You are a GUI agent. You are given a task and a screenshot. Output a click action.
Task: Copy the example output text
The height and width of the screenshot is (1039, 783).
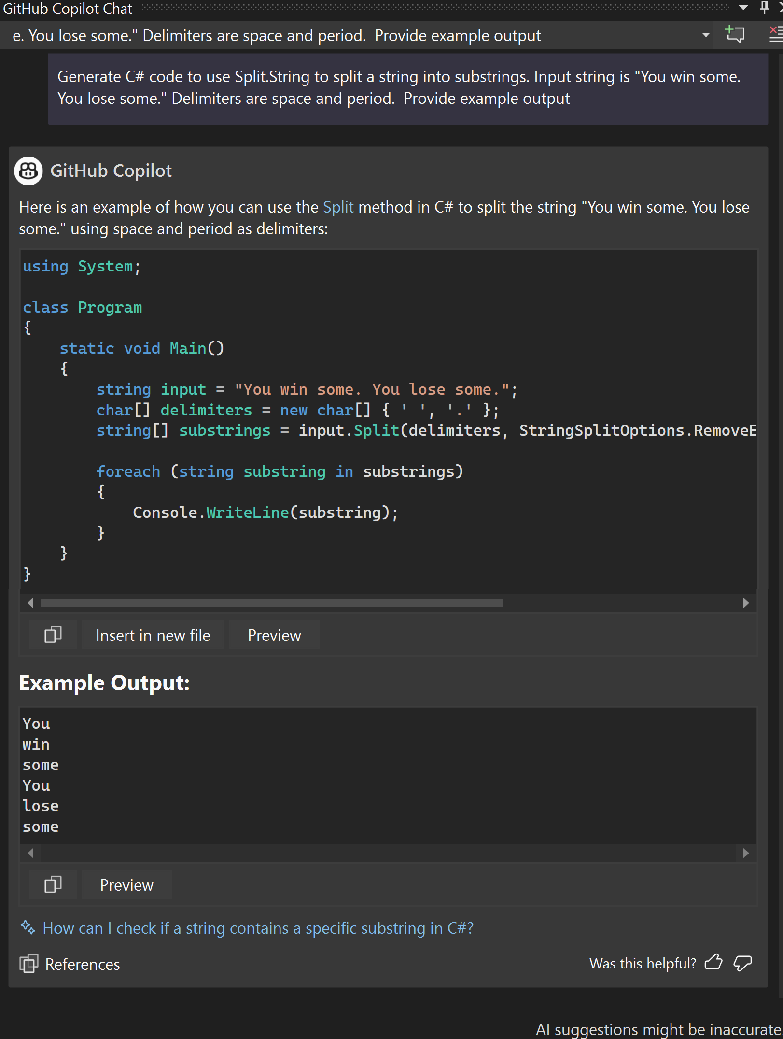52,884
